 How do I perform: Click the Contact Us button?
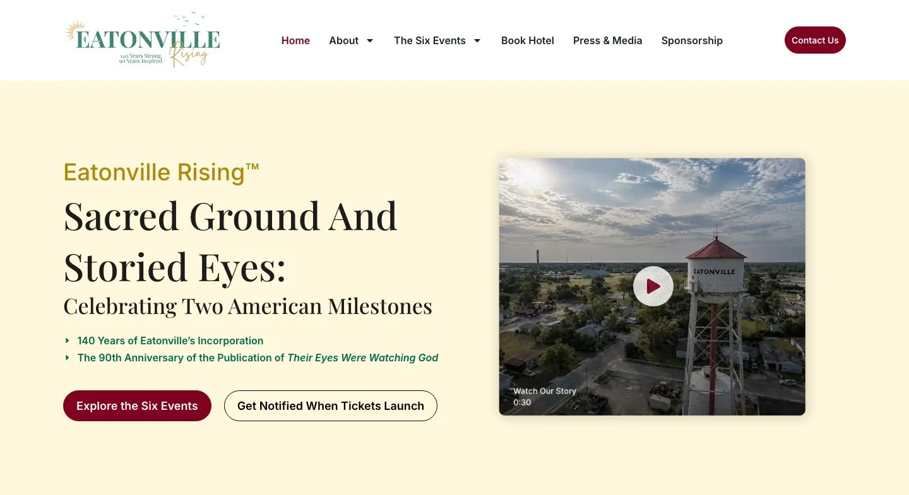click(815, 40)
